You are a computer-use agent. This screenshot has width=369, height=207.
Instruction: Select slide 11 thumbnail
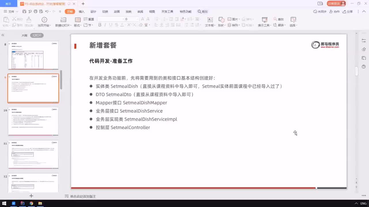(x=33, y=154)
